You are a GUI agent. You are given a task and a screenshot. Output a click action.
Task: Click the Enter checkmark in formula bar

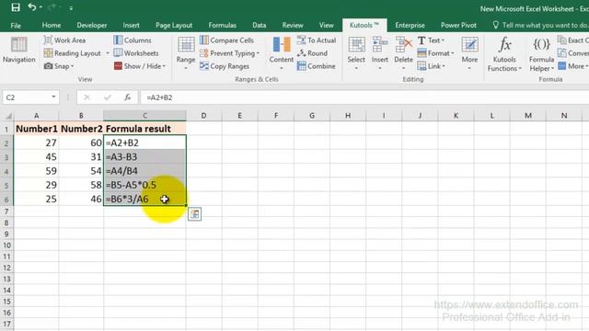[108, 97]
